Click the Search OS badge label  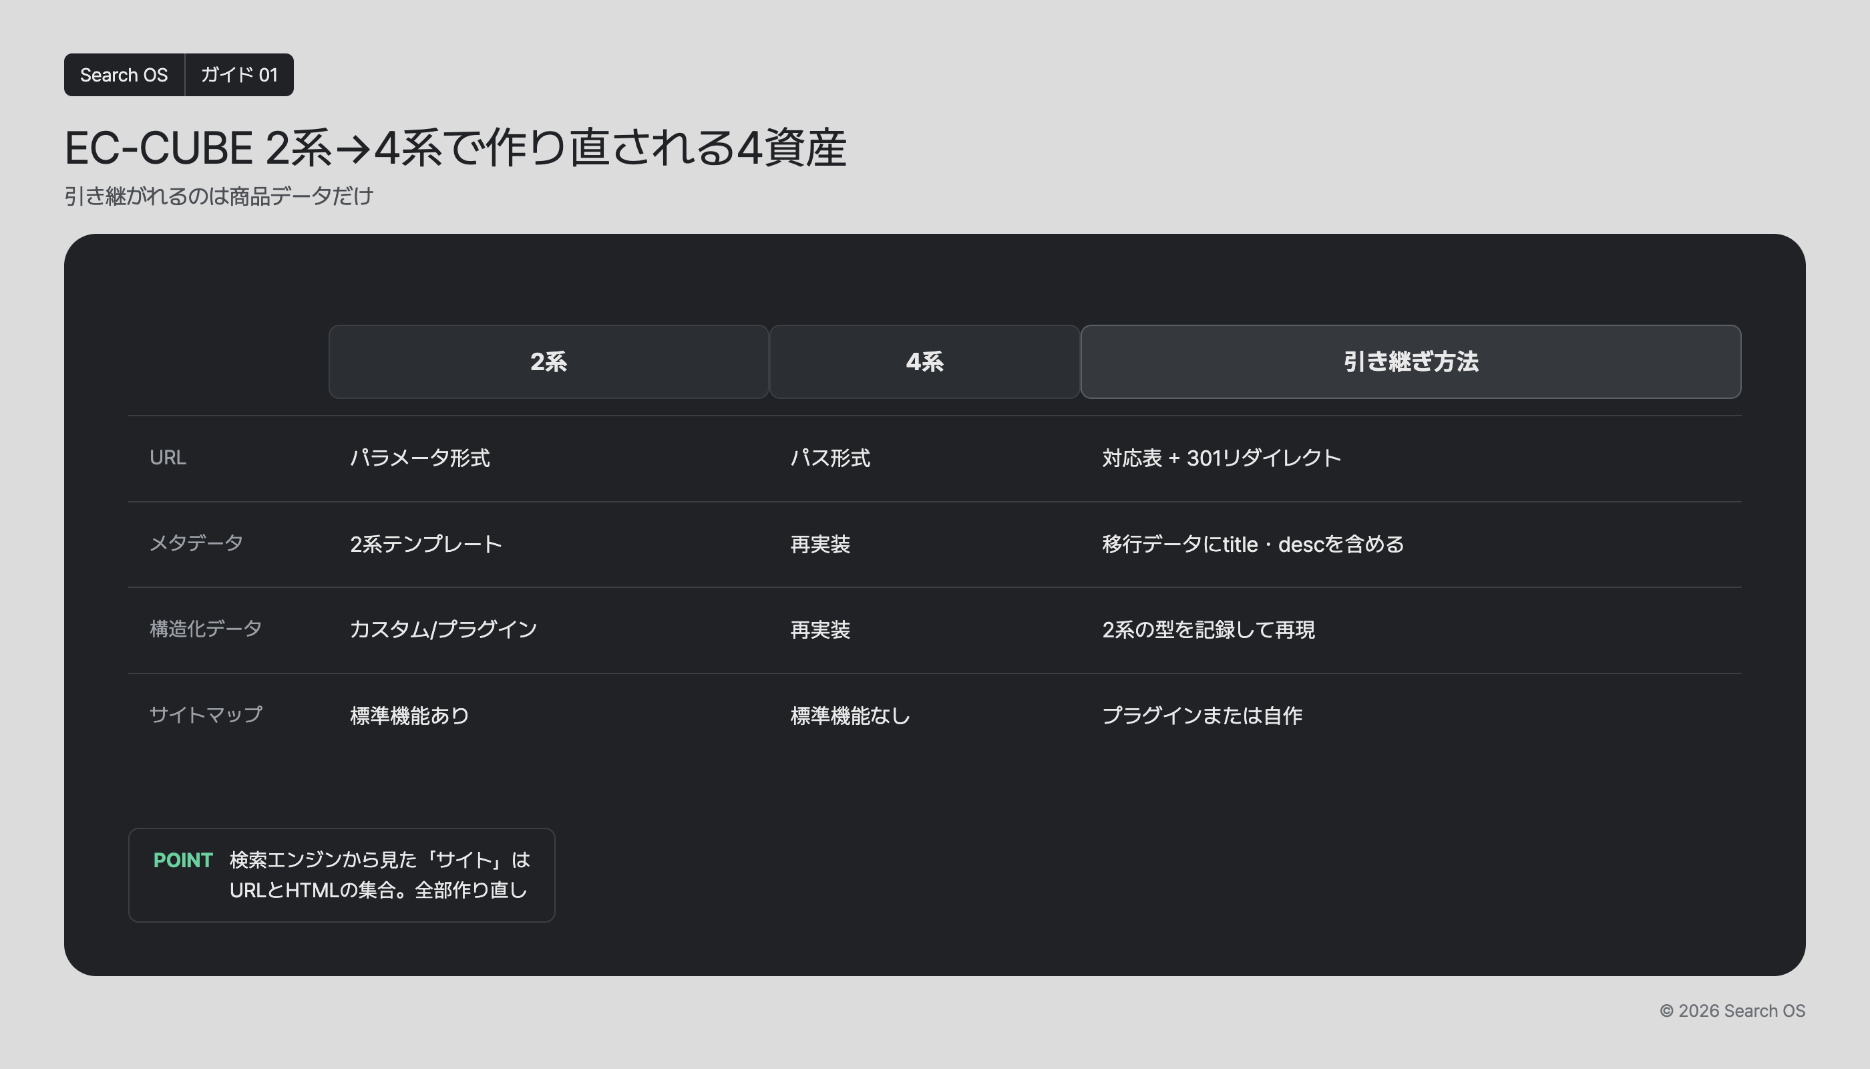tap(124, 75)
